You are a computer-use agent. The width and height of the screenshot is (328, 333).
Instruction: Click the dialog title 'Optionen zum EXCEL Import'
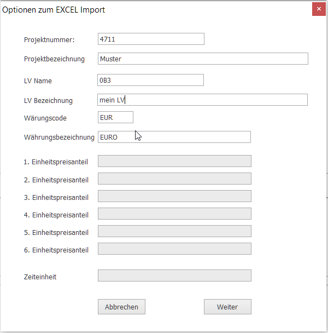point(54,10)
